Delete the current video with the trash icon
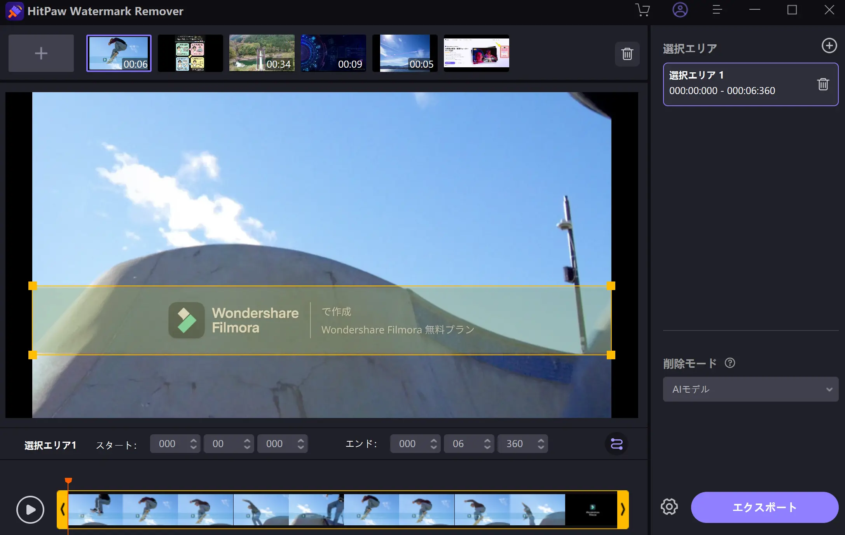Image resolution: width=845 pixels, height=535 pixels. [627, 54]
